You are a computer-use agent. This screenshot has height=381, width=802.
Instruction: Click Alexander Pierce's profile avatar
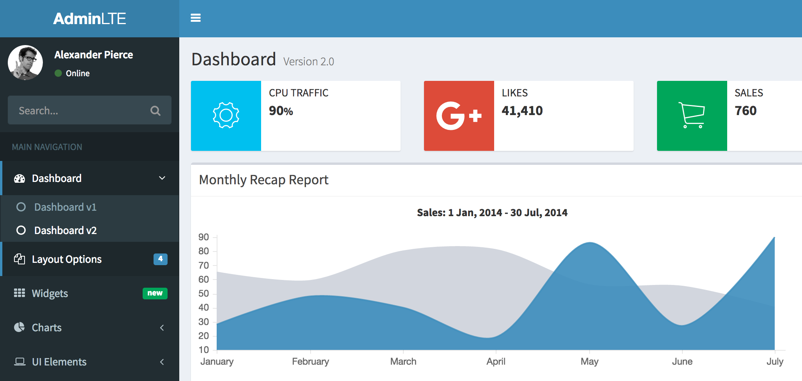25,63
